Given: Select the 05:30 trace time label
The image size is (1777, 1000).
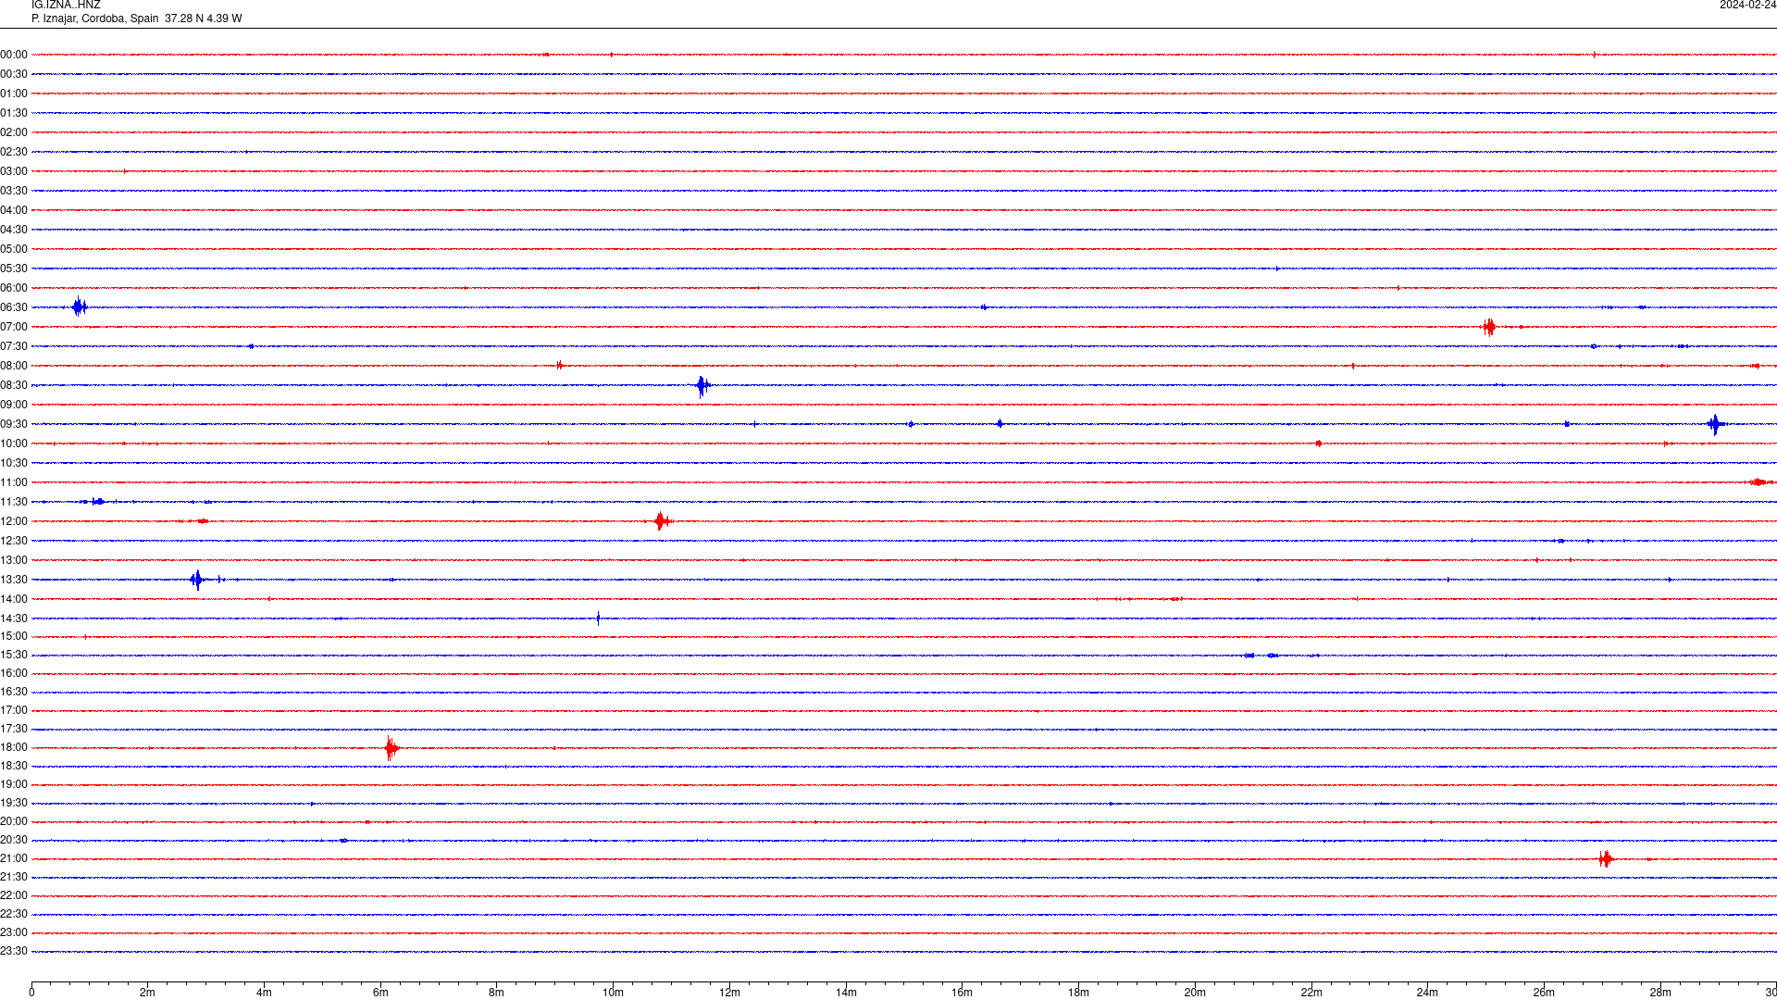Looking at the screenshot, I should pyautogui.click(x=14, y=269).
